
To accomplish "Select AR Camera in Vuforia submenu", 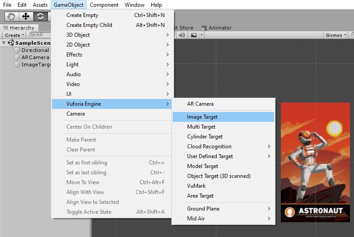I will click(223, 104).
